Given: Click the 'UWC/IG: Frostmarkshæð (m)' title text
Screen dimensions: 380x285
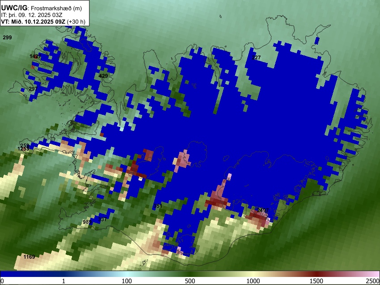Looking at the screenshot, I should click(x=42, y=8).
